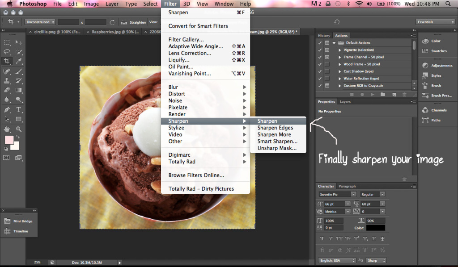Choose the Horizontal Type tool
Image resolution: width=458 pixels, height=267 pixels.
click(19, 109)
